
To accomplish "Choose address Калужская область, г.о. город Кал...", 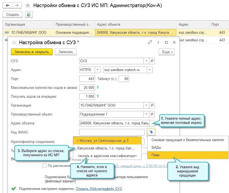I will tap(107, 148).
